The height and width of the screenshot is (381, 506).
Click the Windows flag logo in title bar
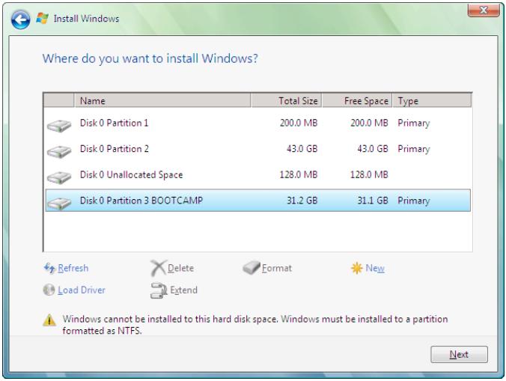42,19
